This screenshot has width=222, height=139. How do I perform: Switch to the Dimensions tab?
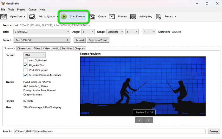[x=24, y=49]
